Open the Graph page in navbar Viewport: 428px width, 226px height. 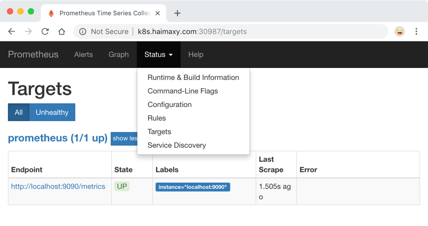[x=118, y=55]
